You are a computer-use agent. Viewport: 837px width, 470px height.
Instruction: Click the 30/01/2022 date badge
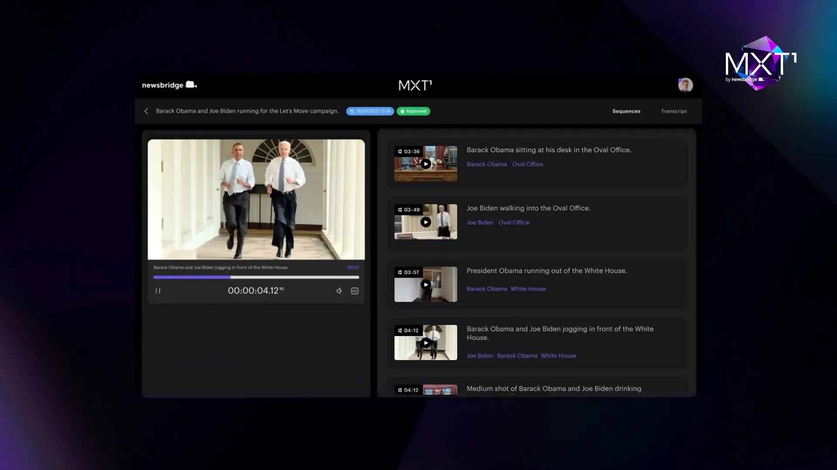(x=370, y=111)
